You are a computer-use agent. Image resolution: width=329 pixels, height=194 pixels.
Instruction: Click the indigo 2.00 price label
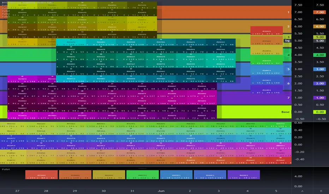319,84
